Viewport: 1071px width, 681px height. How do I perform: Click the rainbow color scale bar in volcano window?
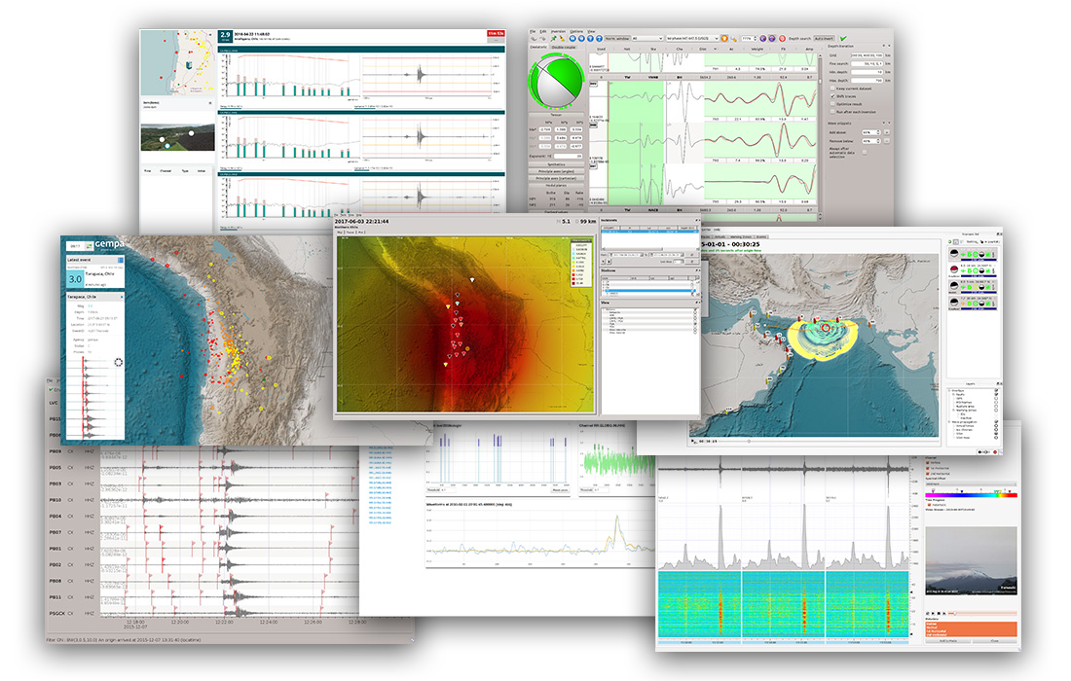pos(972,495)
